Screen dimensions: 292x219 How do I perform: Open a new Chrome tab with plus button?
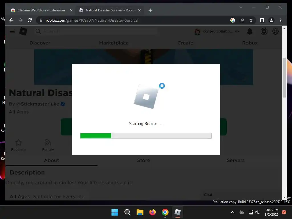pos(150,10)
